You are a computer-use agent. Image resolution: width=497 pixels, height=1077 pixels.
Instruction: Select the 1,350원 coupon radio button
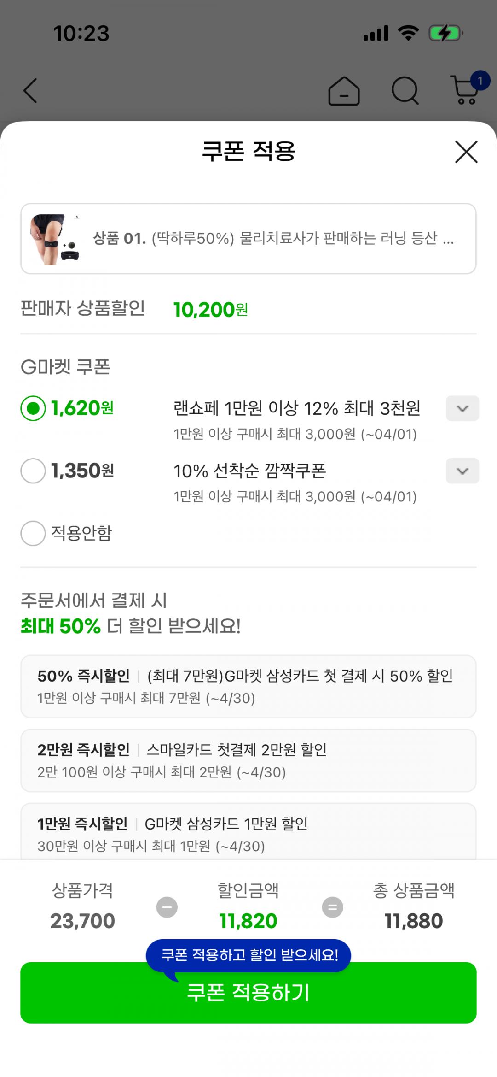tap(33, 471)
